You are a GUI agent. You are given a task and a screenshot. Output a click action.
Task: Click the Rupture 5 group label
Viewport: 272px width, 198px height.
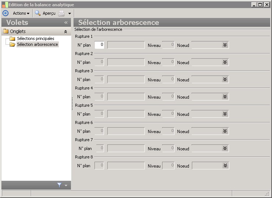coord(84,105)
